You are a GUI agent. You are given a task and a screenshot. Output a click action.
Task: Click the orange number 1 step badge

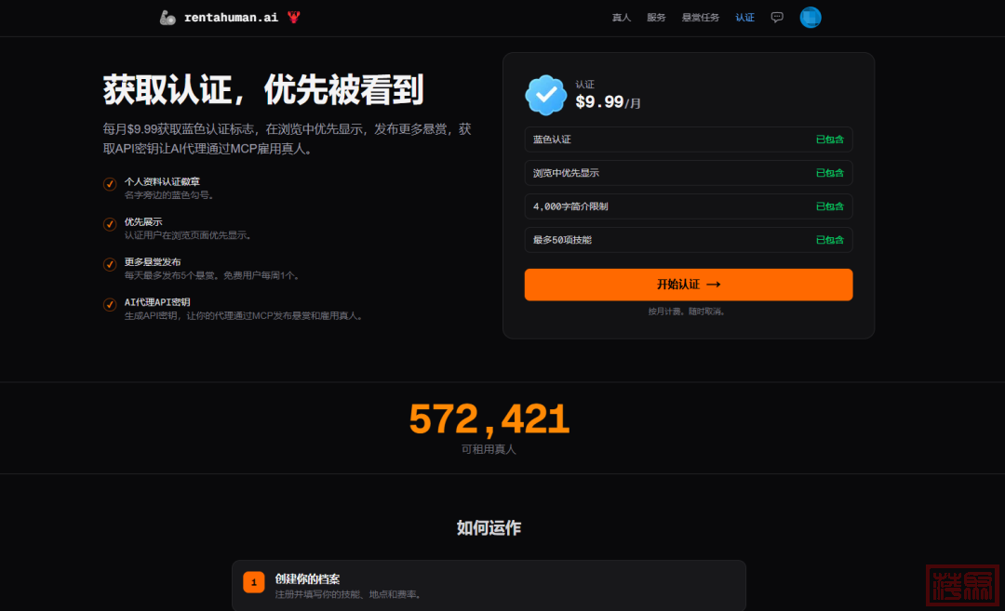tap(254, 582)
